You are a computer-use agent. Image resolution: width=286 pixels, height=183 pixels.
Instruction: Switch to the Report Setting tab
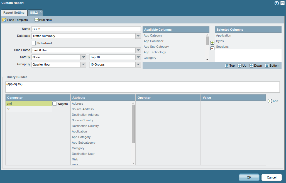(x=14, y=13)
